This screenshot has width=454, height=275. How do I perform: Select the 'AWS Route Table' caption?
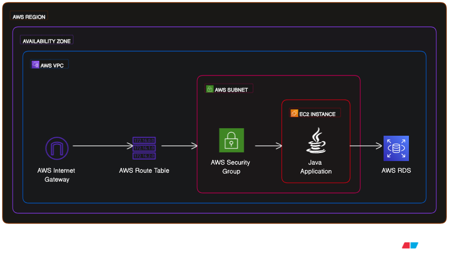tap(144, 171)
